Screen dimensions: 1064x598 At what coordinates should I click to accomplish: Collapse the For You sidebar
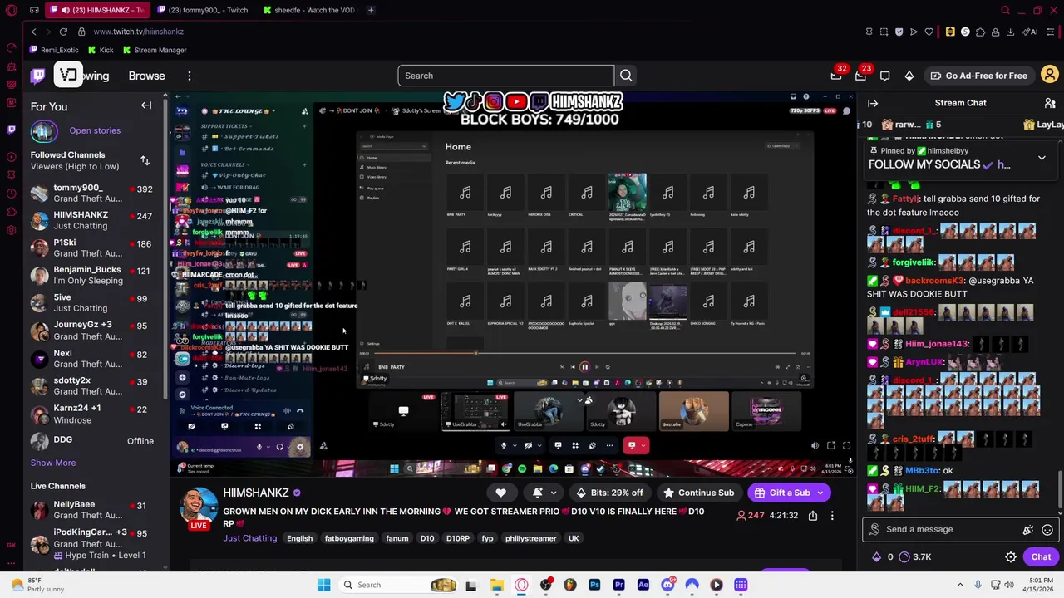click(146, 105)
